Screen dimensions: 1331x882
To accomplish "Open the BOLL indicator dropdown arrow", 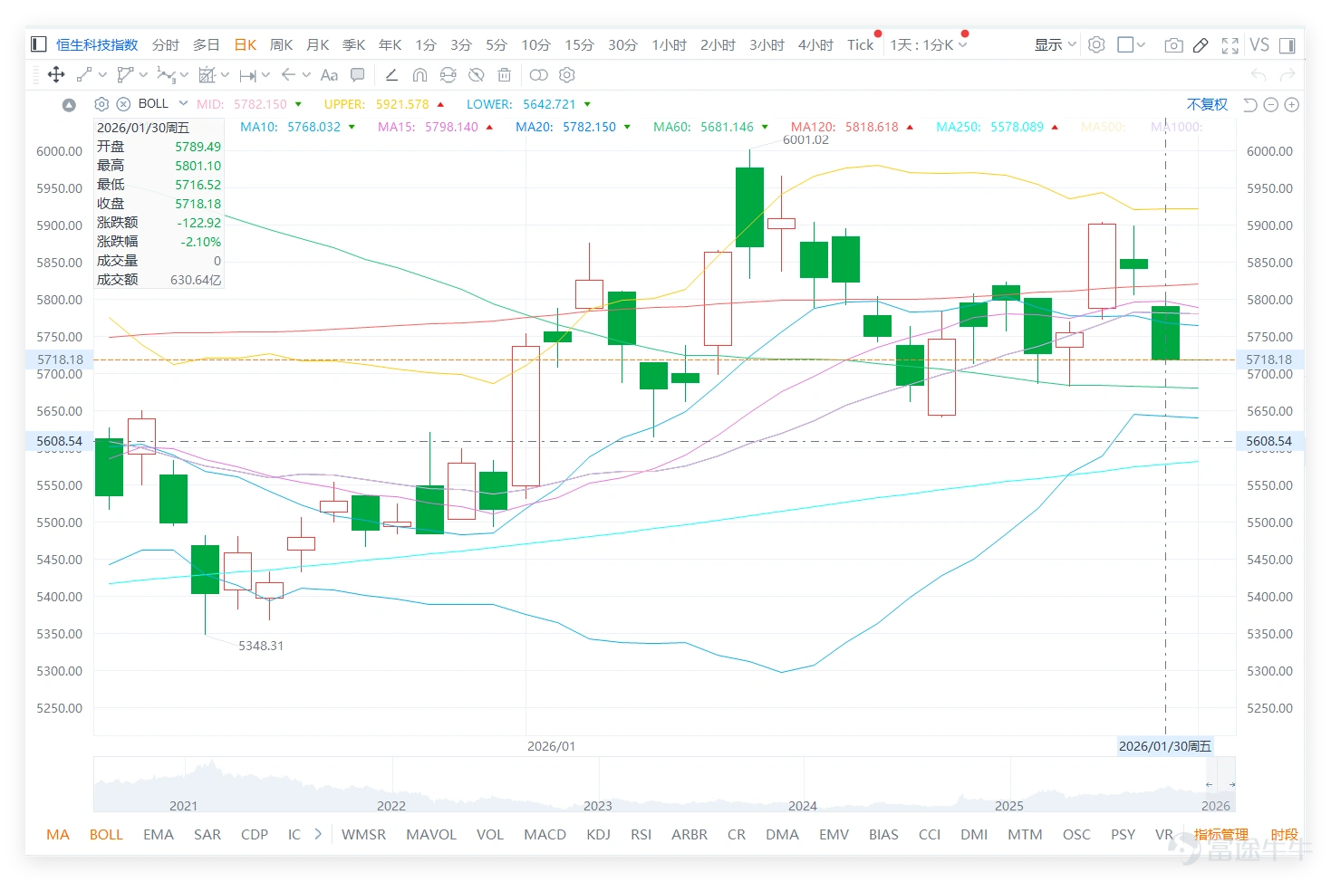I will click(183, 103).
